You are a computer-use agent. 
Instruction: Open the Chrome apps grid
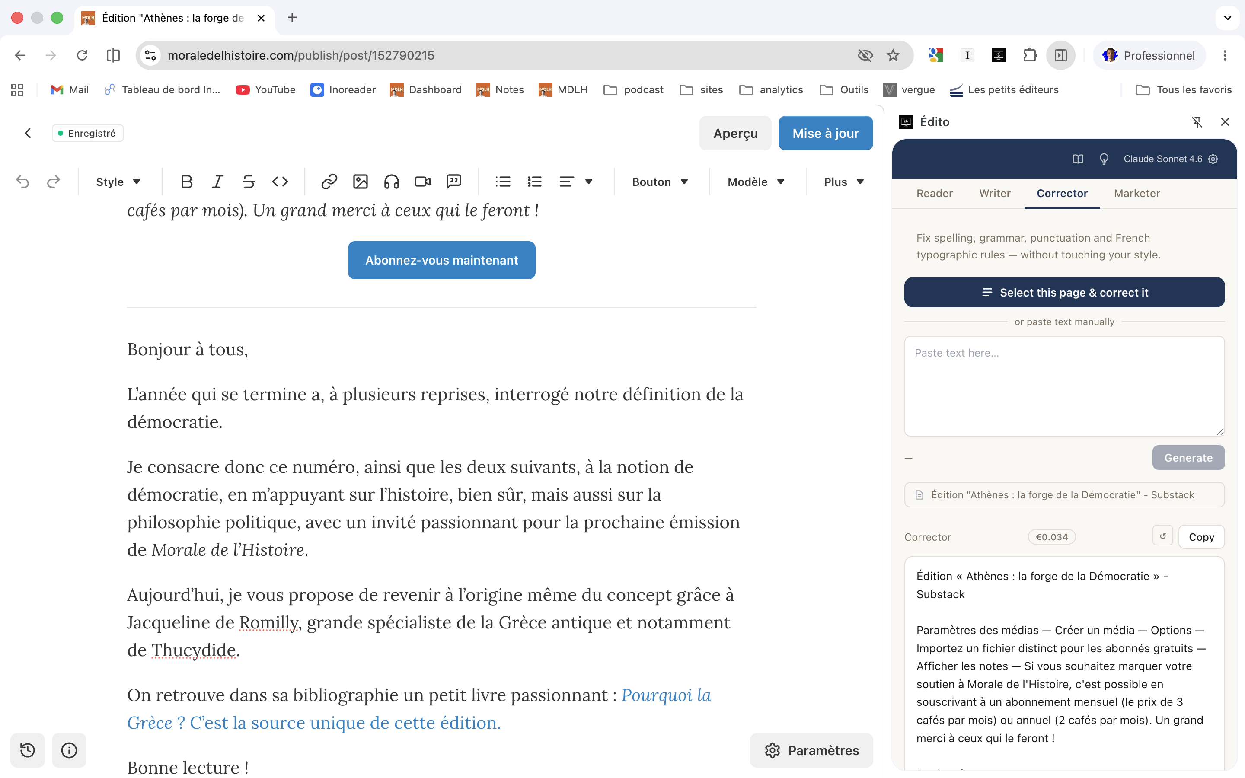point(17,89)
